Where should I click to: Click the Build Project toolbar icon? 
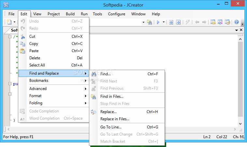pyautogui.click(x=178, y=22)
